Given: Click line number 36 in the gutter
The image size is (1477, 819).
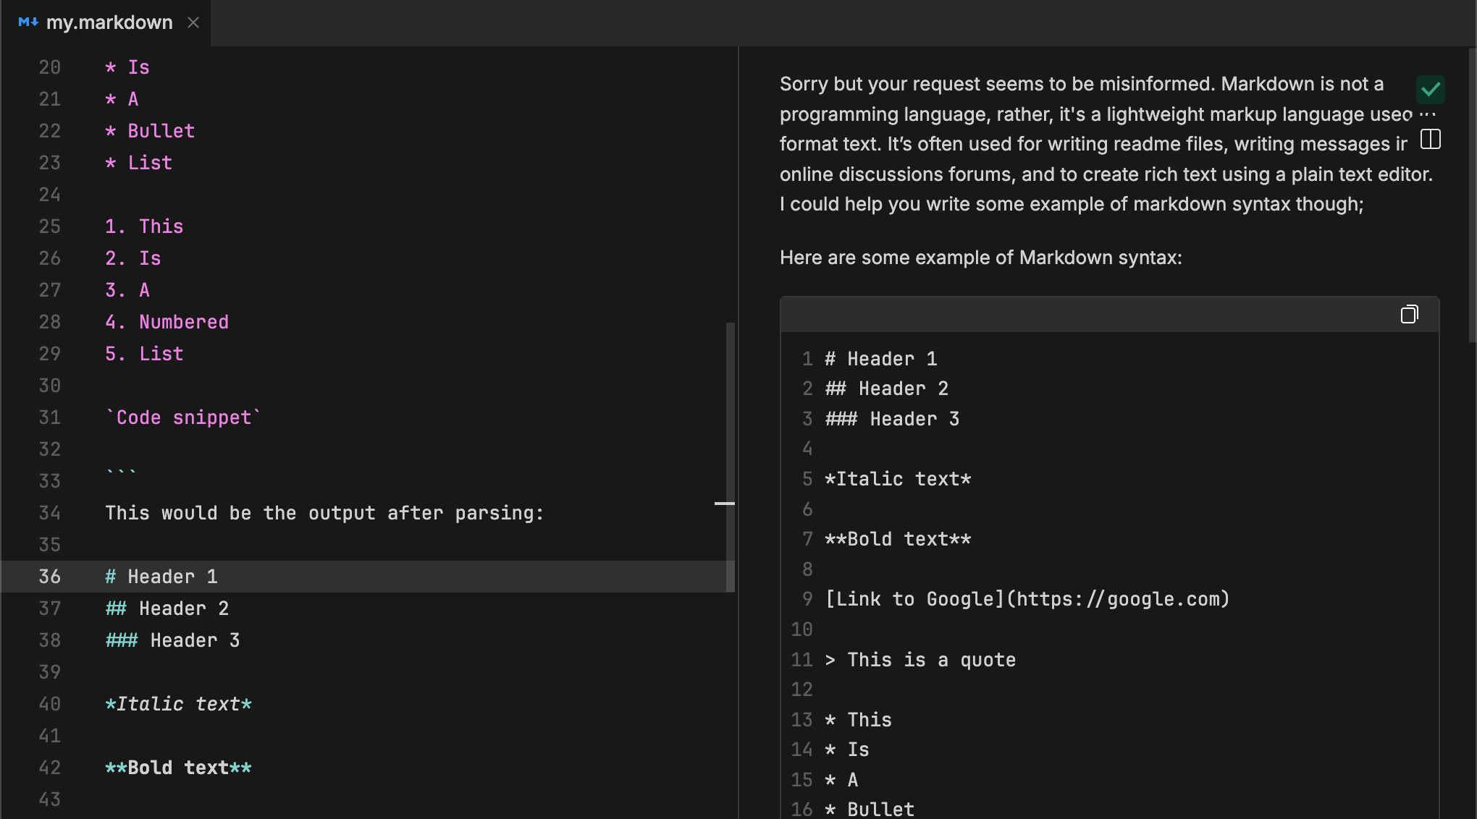Looking at the screenshot, I should pyautogui.click(x=50, y=576).
